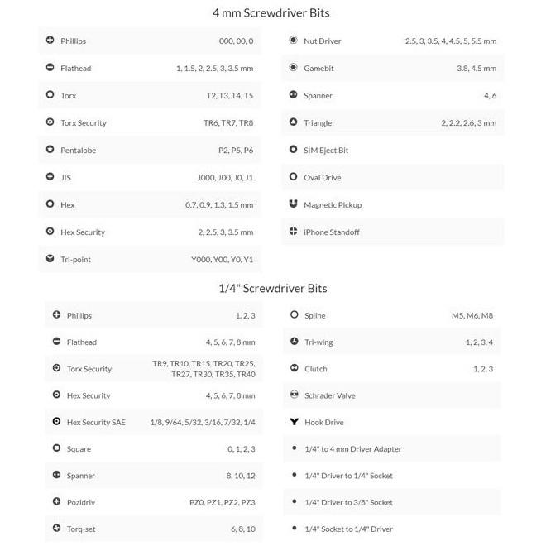Select the SIM Eject Bit label
Image resolution: width=546 pixels, height=546 pixels.
pyautogui.click(x=326, y=151)
